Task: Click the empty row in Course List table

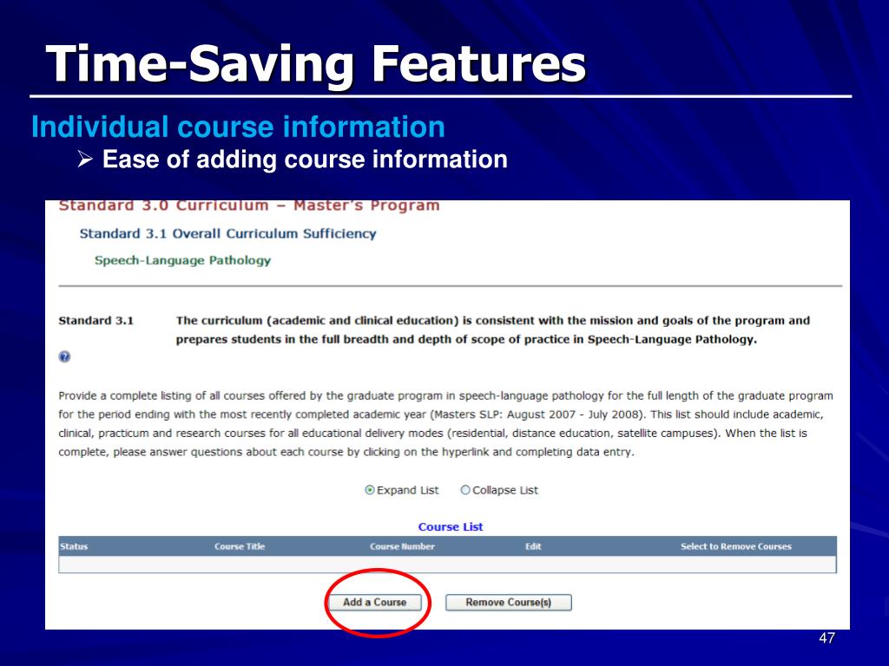Action: [x=447, y=565]
